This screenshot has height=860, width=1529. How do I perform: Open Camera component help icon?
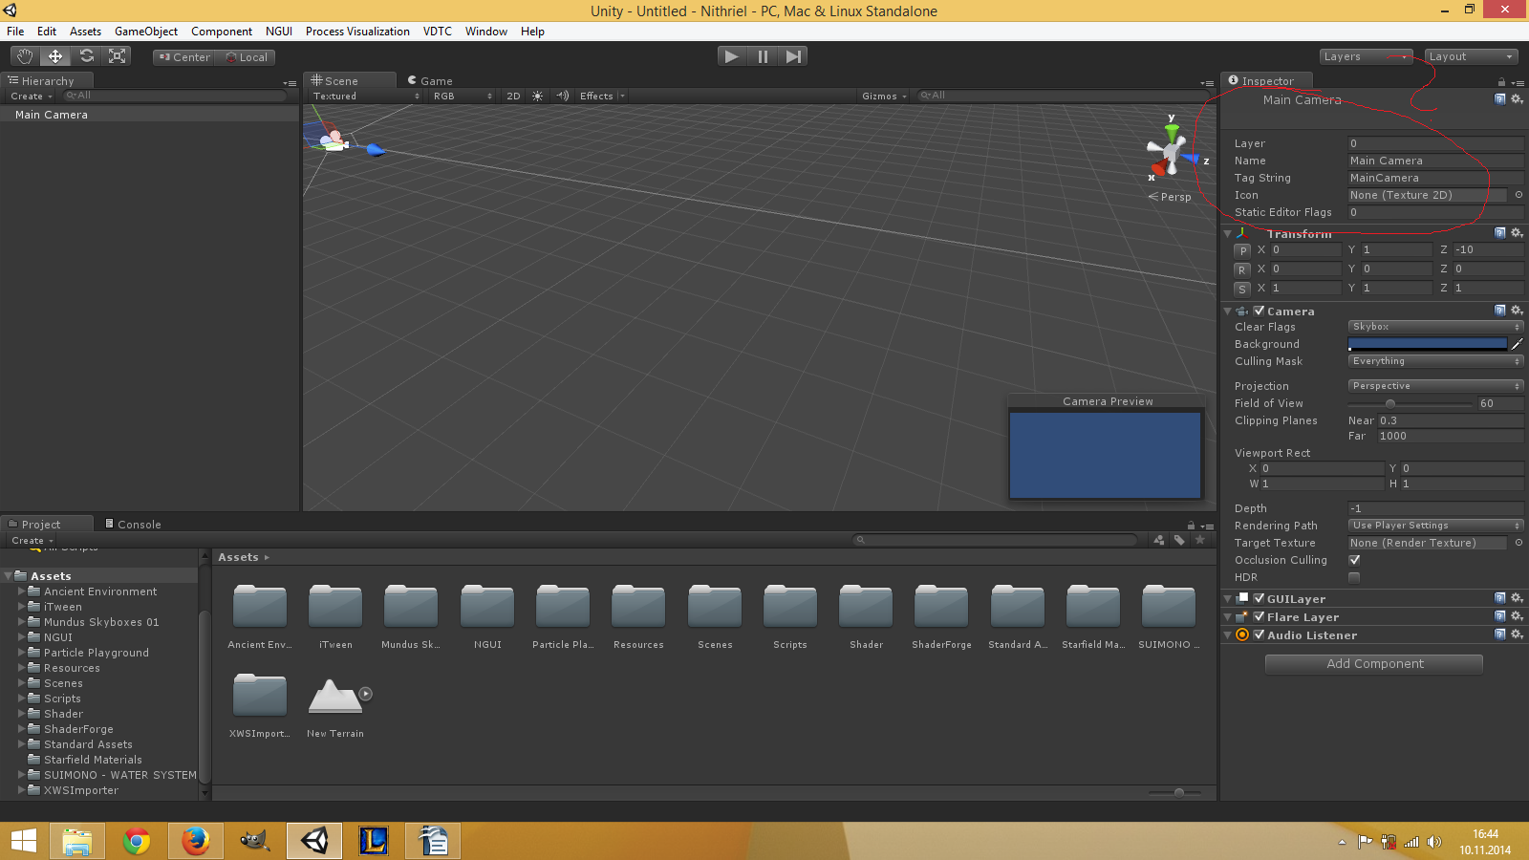pos(1500,311)
